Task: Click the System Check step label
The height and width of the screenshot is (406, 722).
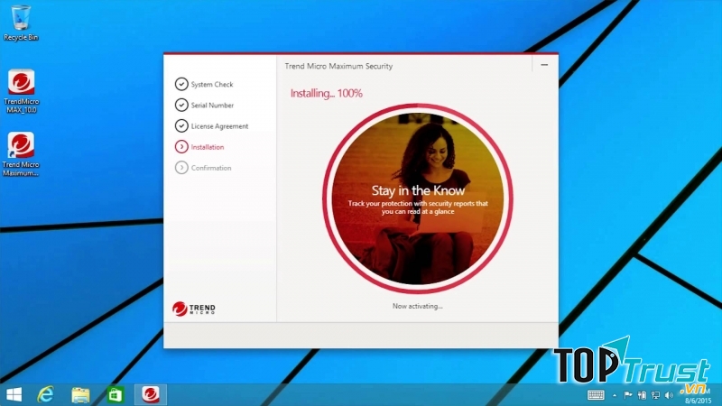Action: pyautogui.click(x=212, y=85)
